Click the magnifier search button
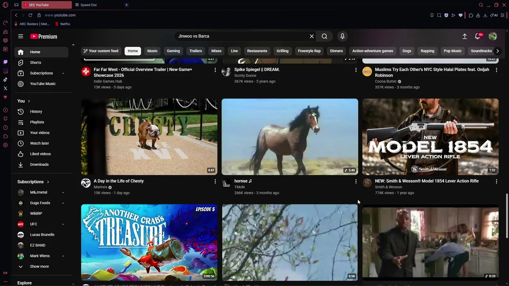The width and height of the screenshot is (509, 286). (x=324, y=36)
